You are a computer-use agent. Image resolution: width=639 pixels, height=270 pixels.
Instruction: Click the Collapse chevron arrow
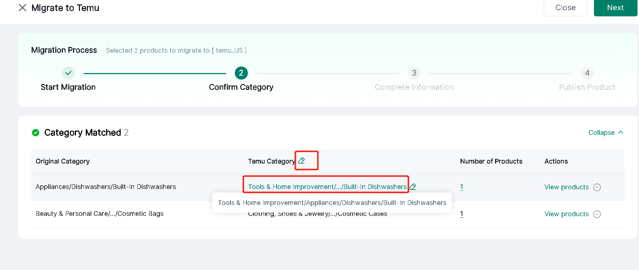(620, 132)
